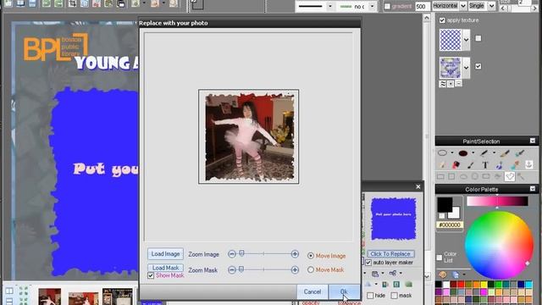This screenshot has width=542, height=305.
Task: Click the print icon in top toolbar
Action: 120,3
